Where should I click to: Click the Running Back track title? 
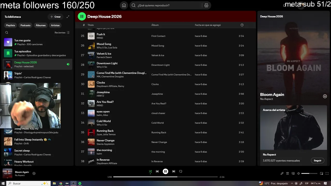click(105, 131)
